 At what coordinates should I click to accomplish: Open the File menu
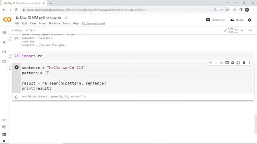tap(17, 24)
